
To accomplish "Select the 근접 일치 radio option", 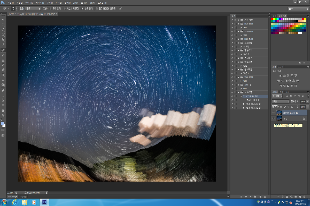I will pos(51,8).
